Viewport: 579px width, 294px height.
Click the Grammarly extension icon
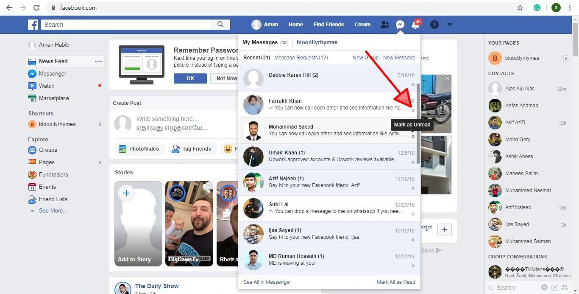pyautogui.click(x=537, y=8)
